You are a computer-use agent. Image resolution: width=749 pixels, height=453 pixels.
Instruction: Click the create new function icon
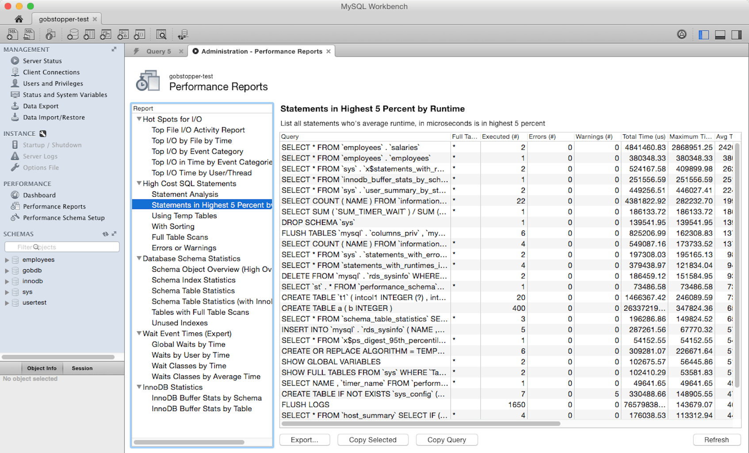140,34
